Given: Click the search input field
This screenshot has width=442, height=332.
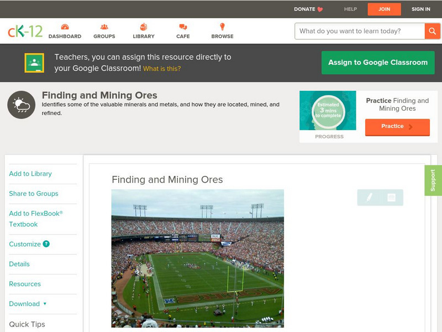Looking at the screenshot, I should point(360,31).
